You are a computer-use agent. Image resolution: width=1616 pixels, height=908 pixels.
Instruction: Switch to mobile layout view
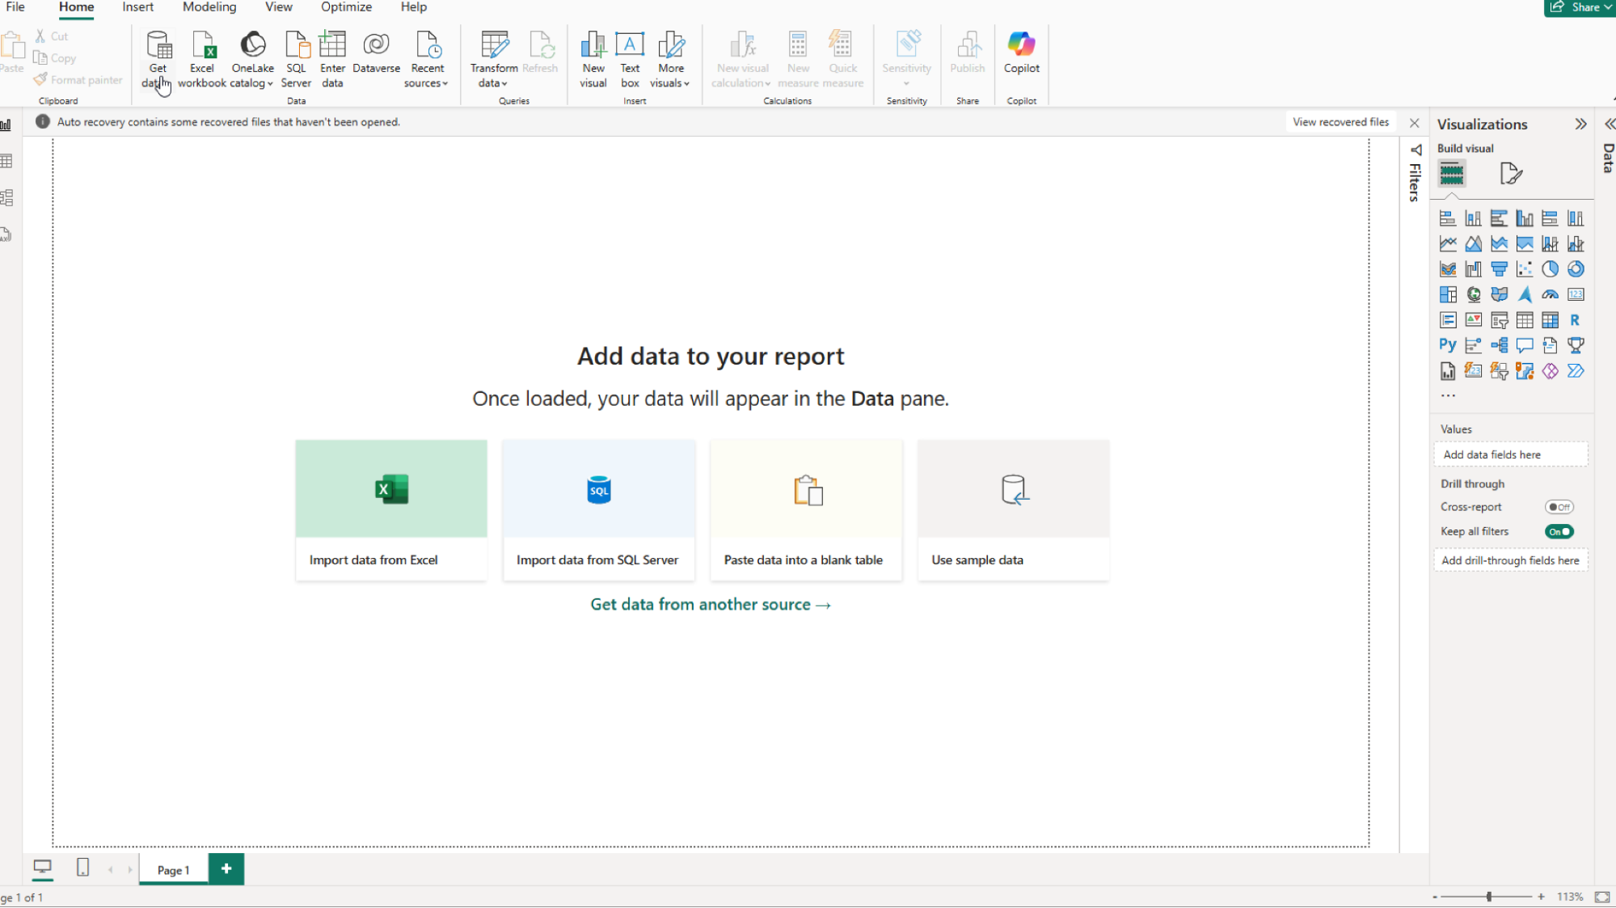click(x=82, y=868)
